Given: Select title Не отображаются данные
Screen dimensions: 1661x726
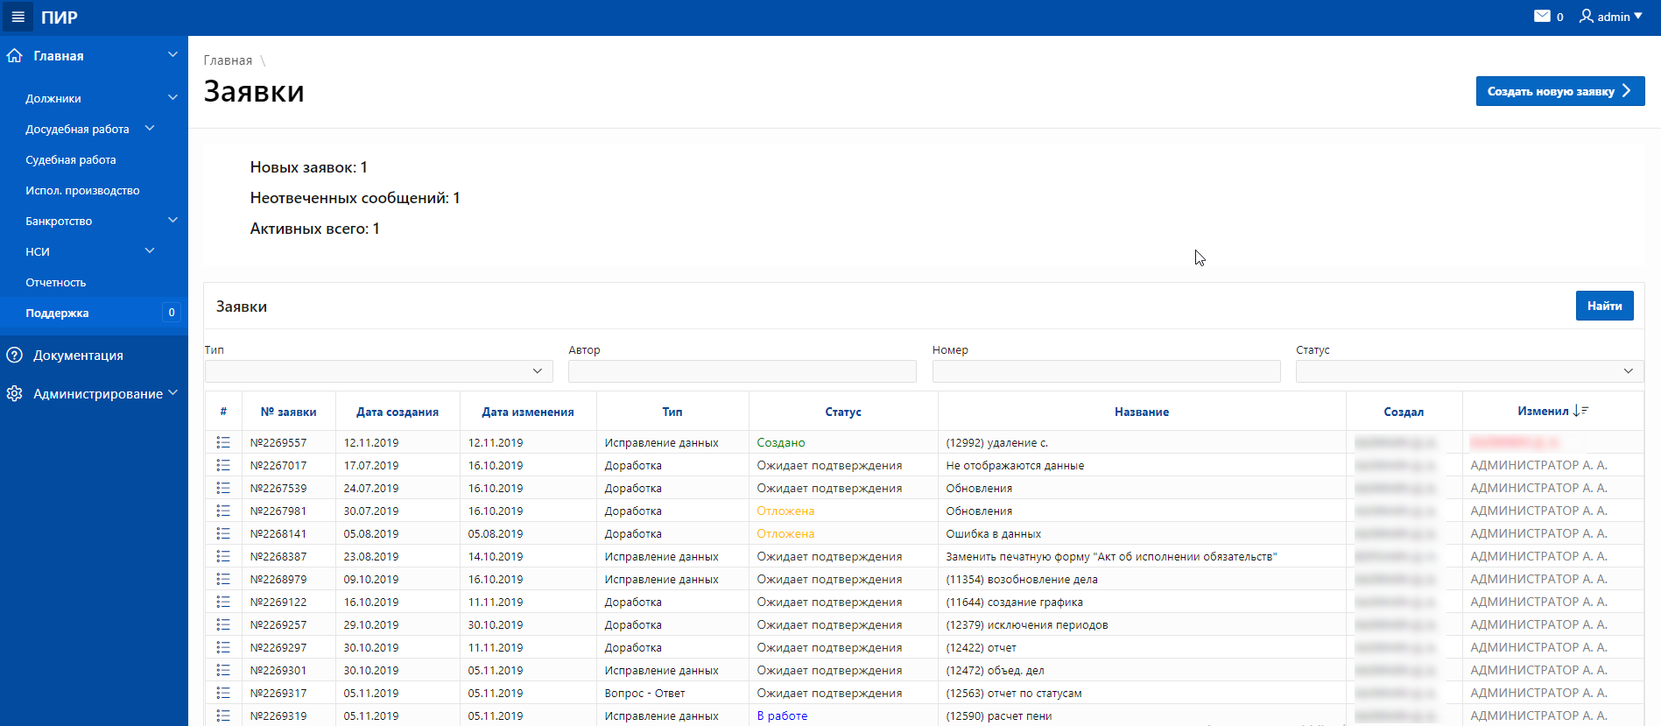Looking at the screenshot, I should coord(1015,465).
